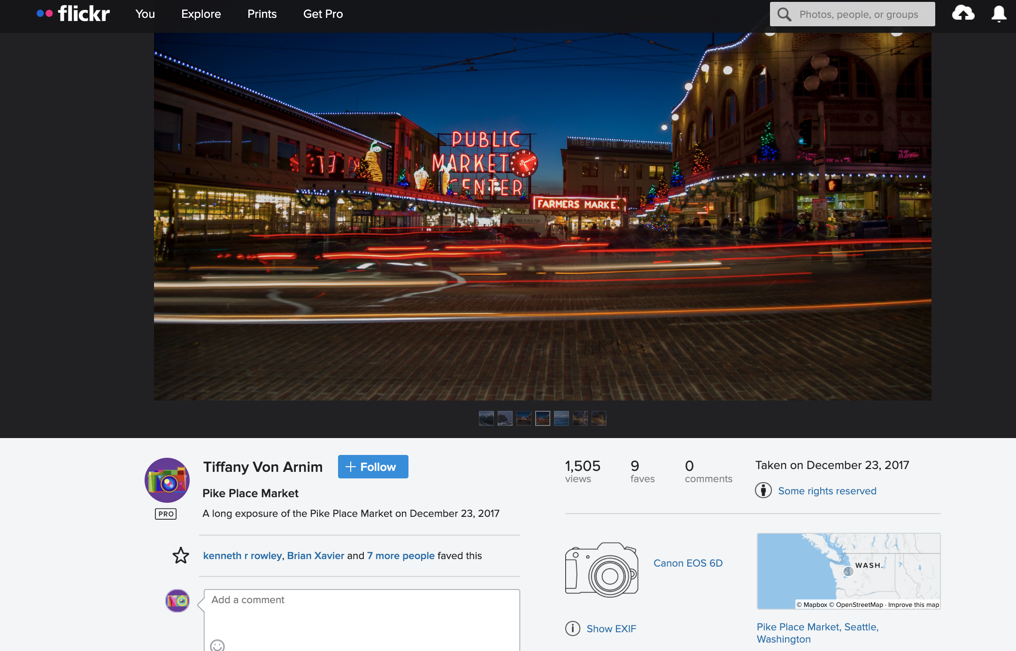Image resolution: width=1016 pixels, height=651 pixels.
Task: Click your avatar beside comment box
Action: click(x=177, y=601)
